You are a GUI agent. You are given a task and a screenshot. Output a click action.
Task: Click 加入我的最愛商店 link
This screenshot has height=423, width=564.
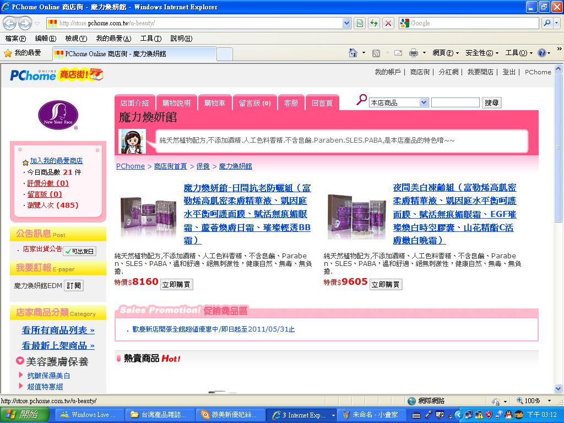(x=56, y=161)
